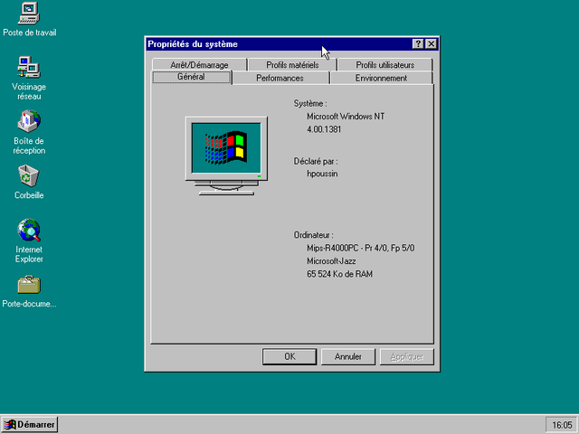579x434 pixels.
Task: Click the 16:05 taskbar clock
Action: [562, 425]
